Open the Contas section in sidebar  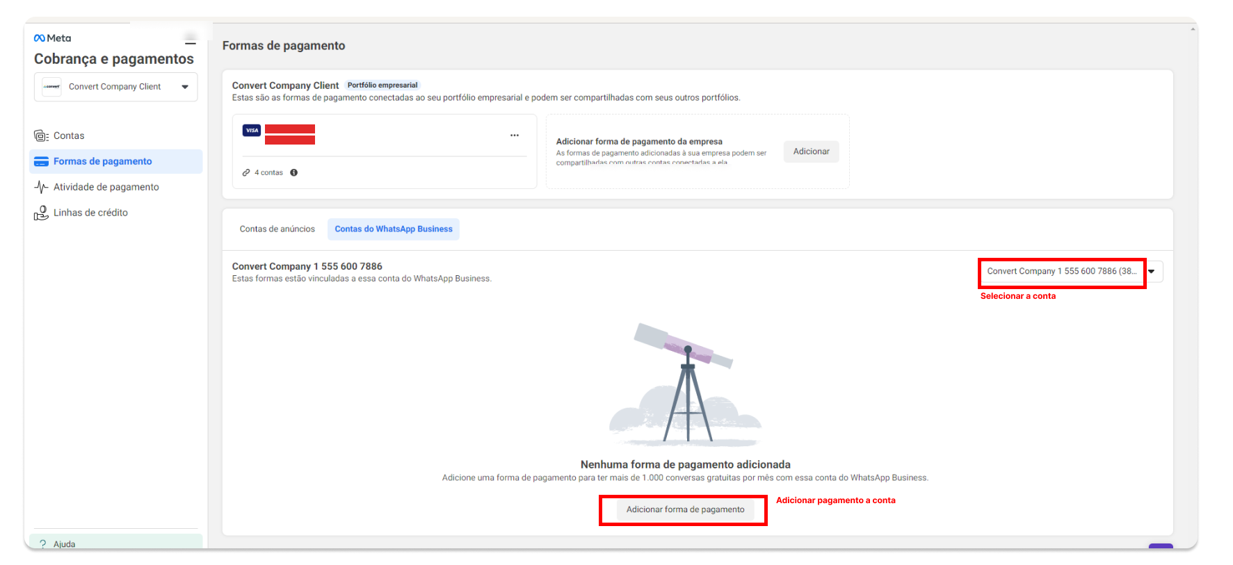click(x=115, y=136)
